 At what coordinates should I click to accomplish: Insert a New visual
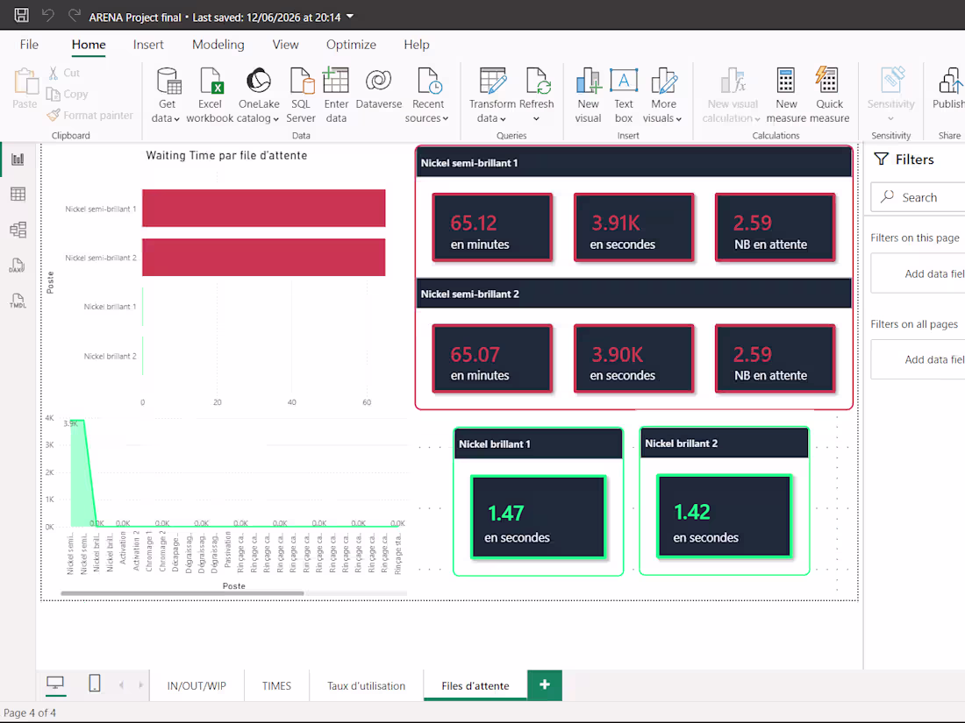[589, 96]
